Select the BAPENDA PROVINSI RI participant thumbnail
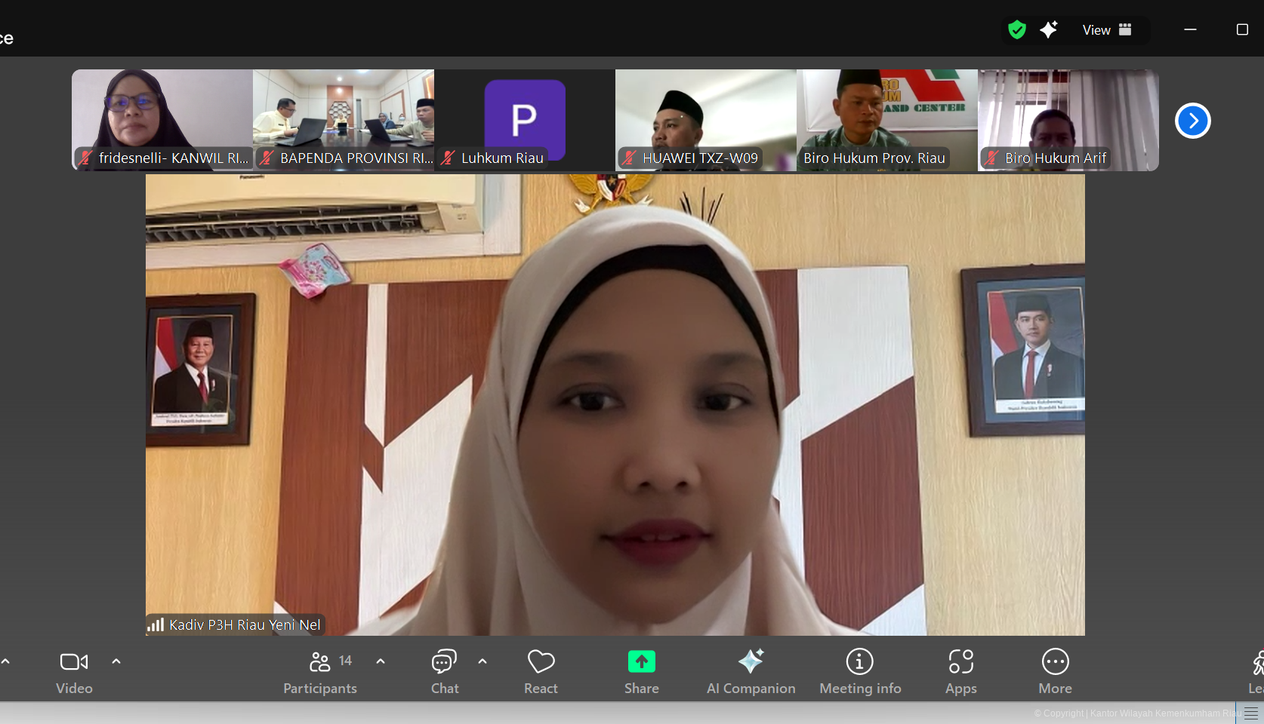Screen dimensions: 1264x724 (x=344, y=119)
